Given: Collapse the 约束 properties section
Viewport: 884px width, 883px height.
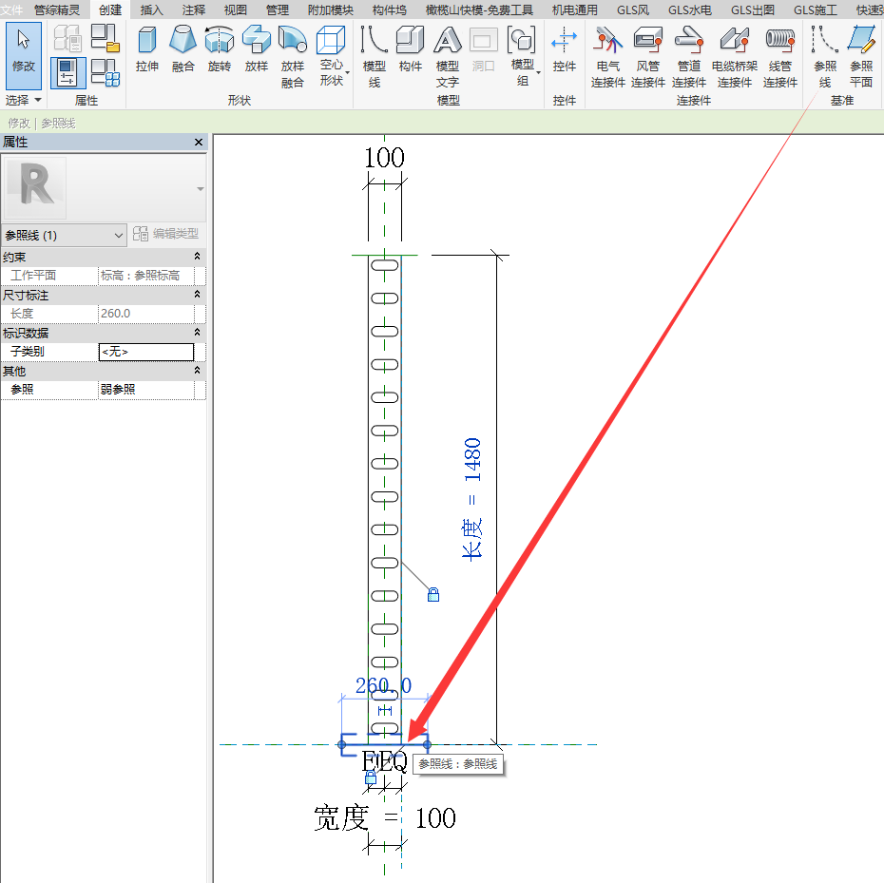Looking at the screenshot, I should tap(197, 257).
